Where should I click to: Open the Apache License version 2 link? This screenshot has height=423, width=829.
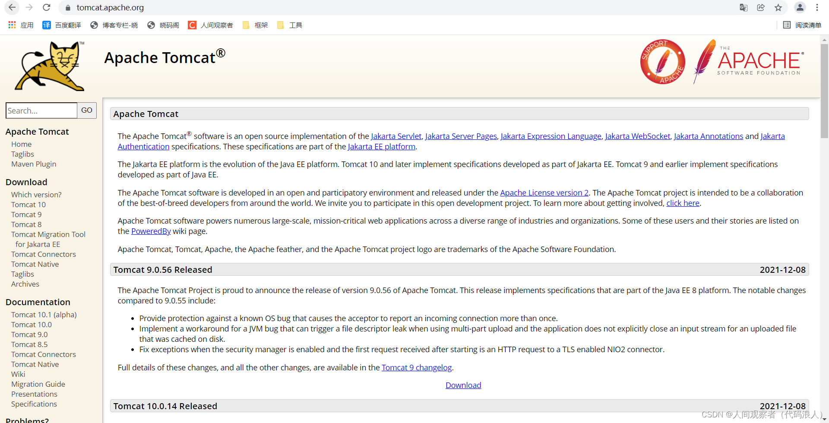(544, 193)
